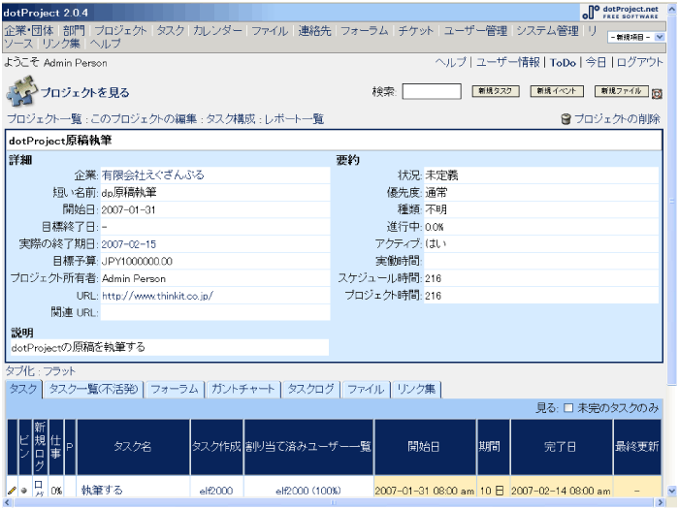Click ログ link in 執筆する row
Screen dimensions: 679x509
click(x=39, y=489)
